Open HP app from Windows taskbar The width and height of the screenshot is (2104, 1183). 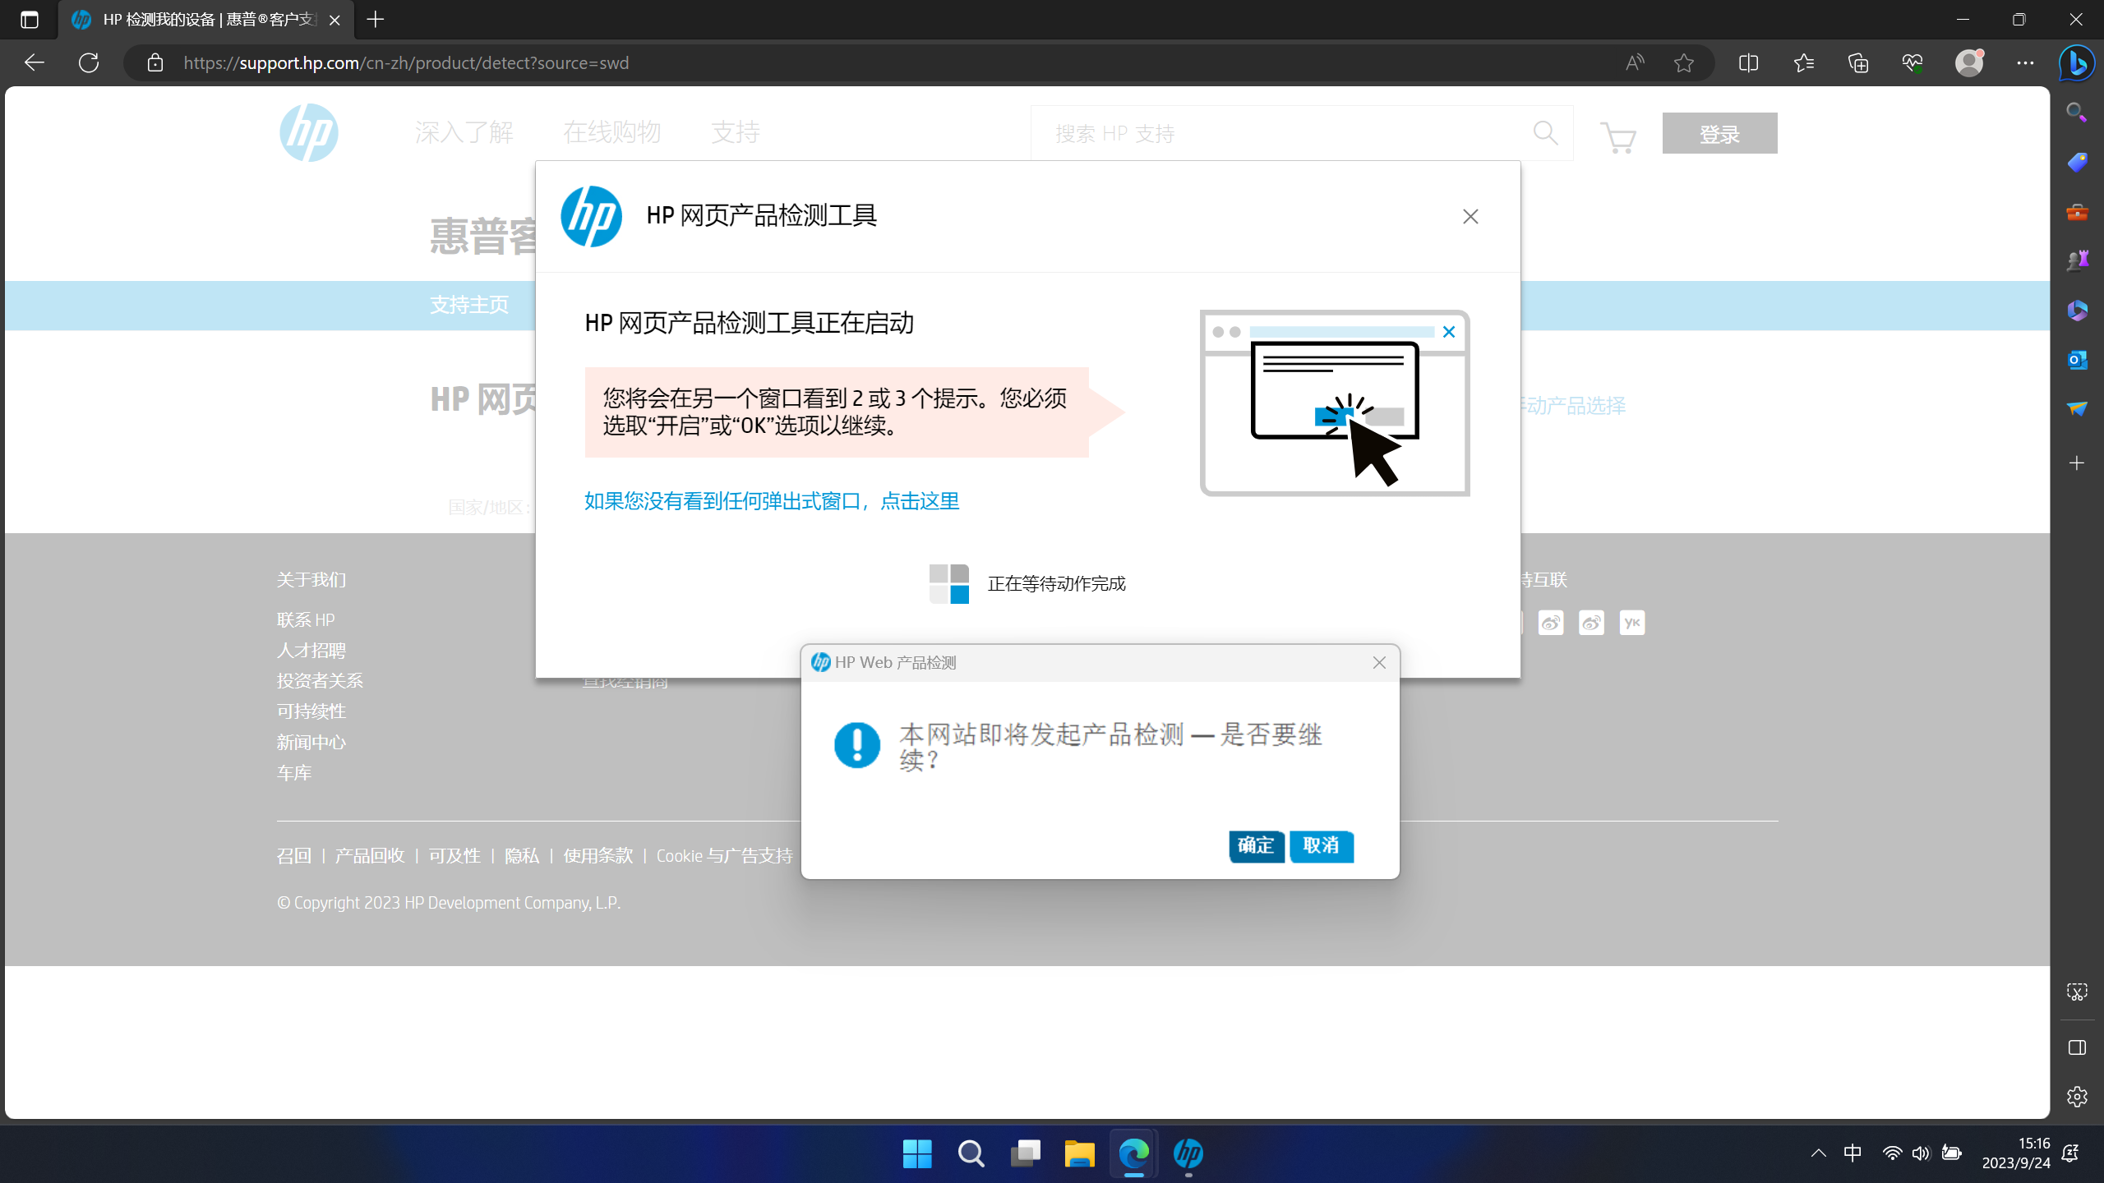[x=1188, y=1153]
